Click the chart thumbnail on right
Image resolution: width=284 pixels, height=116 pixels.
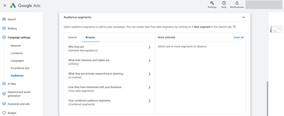[x=276, y=29]
